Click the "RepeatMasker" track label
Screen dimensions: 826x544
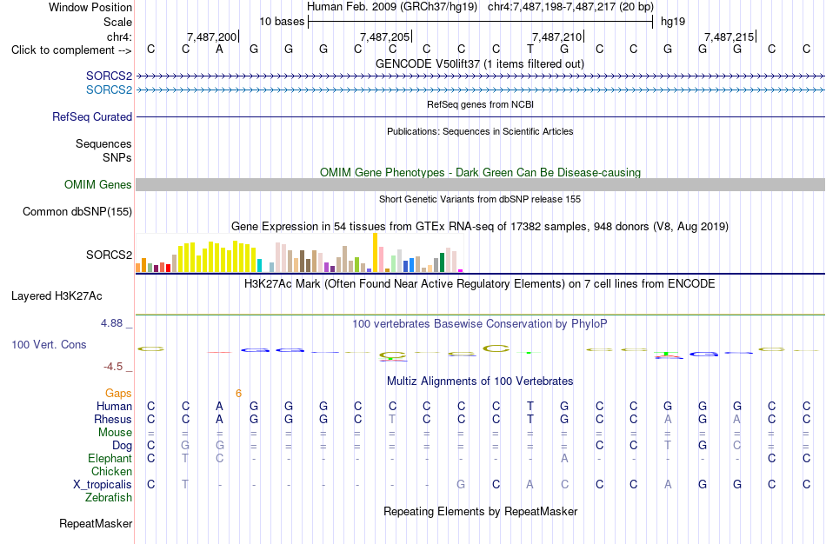click(96, 523)
